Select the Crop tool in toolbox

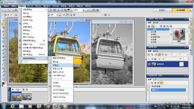tap(3, 38)
